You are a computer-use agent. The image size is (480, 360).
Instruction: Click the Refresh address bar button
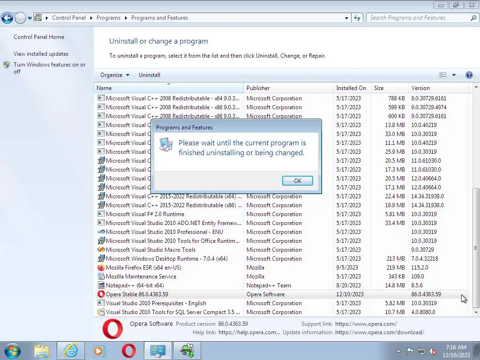[357, 18]
